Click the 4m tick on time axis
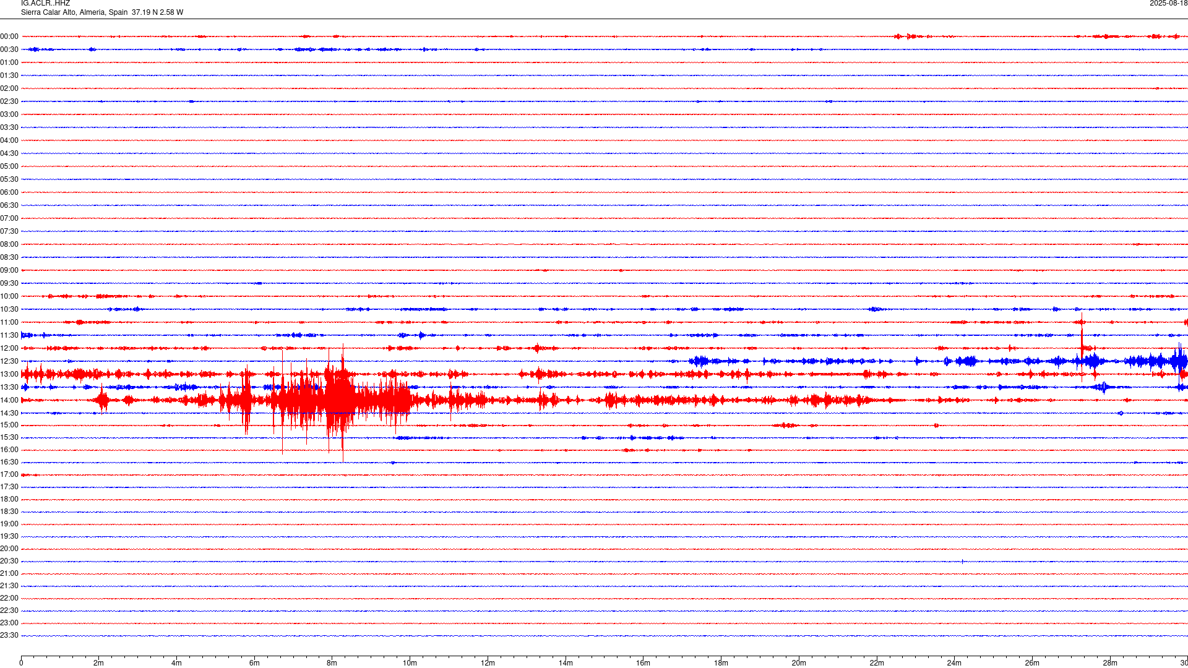Image resolution: width=1188 pixels, height=668 pixels. [x=176, y=663]
